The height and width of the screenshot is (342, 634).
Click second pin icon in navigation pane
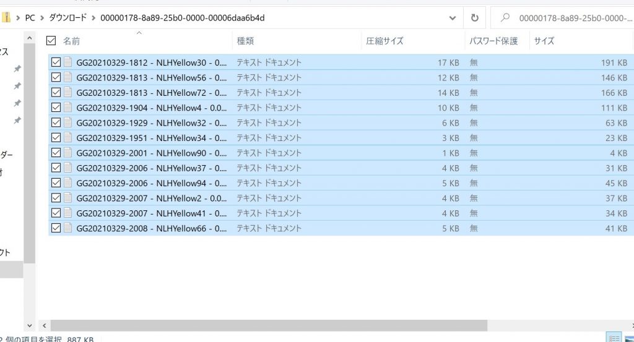17,86
